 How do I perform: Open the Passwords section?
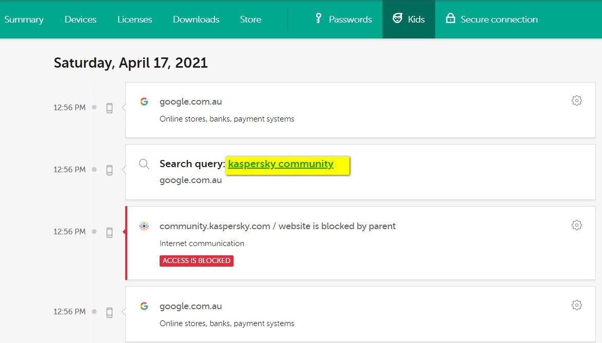point(343,19)
